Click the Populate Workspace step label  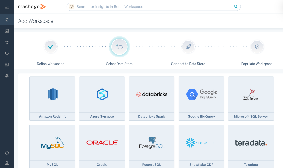(x=257, y=64)
